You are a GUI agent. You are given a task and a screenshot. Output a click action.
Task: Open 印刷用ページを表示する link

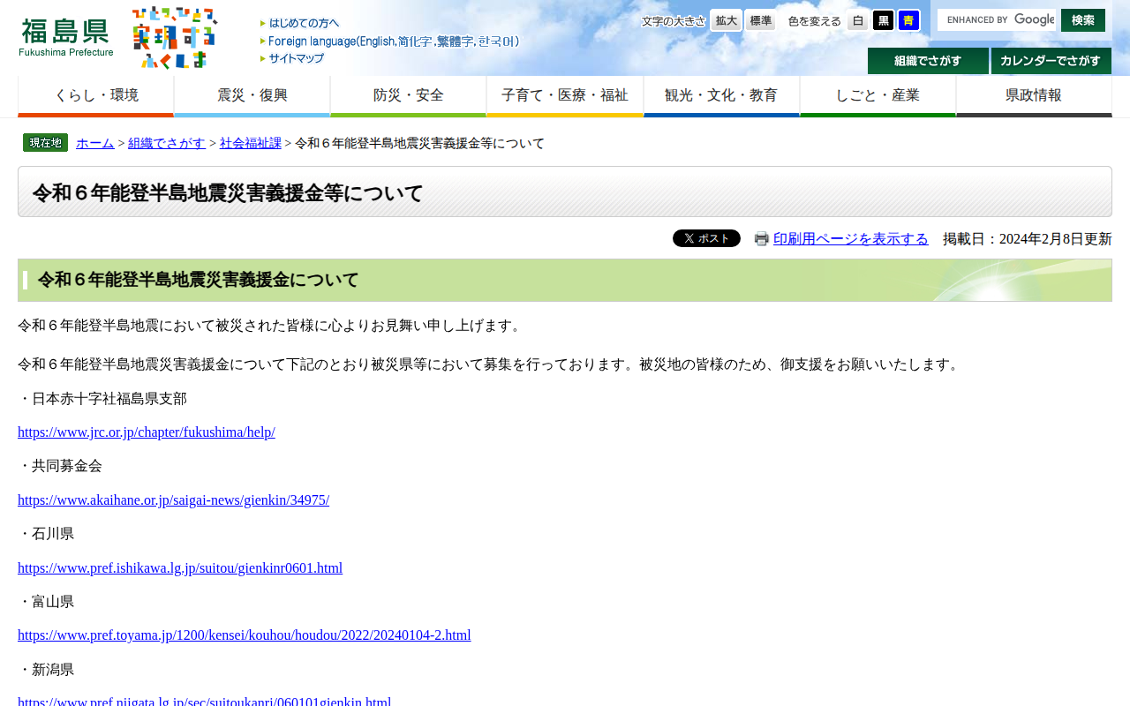(x=851, y=239)
